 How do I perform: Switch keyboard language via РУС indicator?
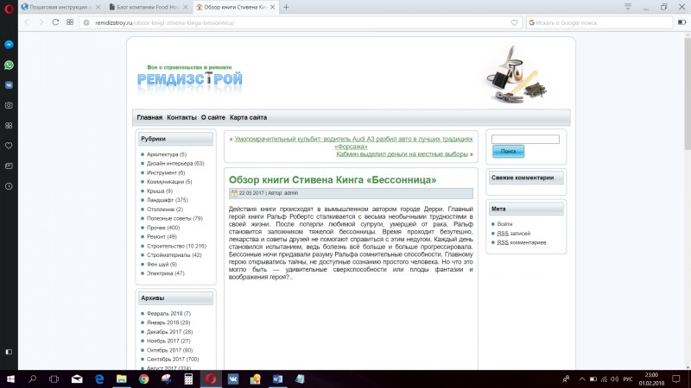point(628,379)
